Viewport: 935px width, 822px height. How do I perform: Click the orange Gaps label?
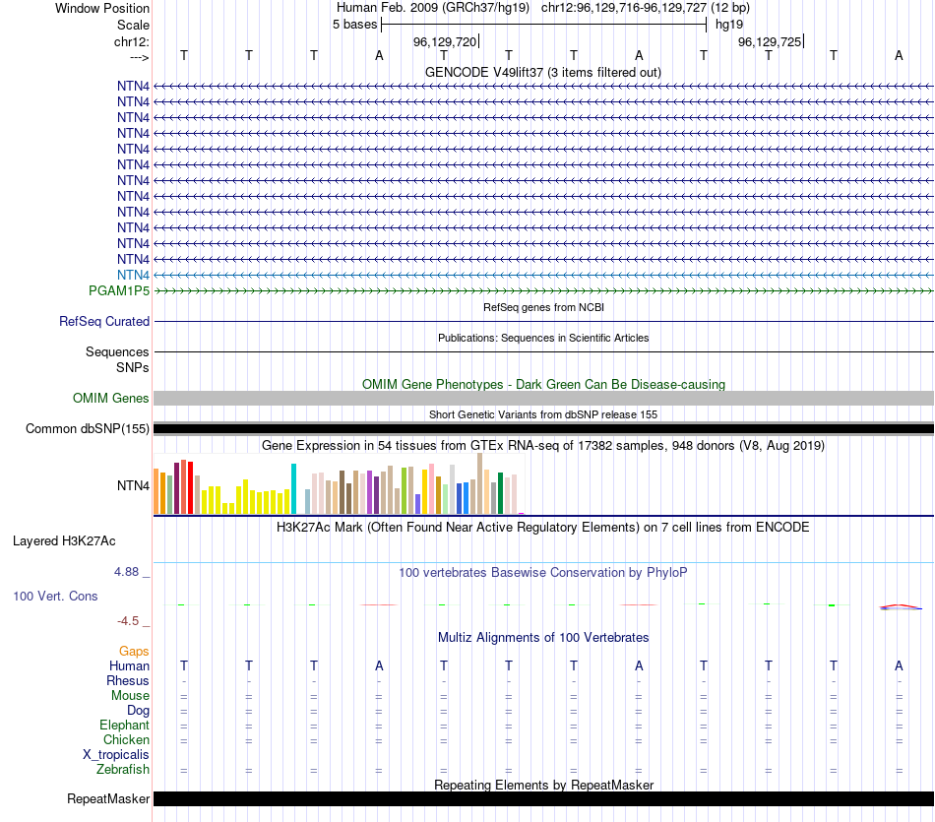[x=134, y=651]
